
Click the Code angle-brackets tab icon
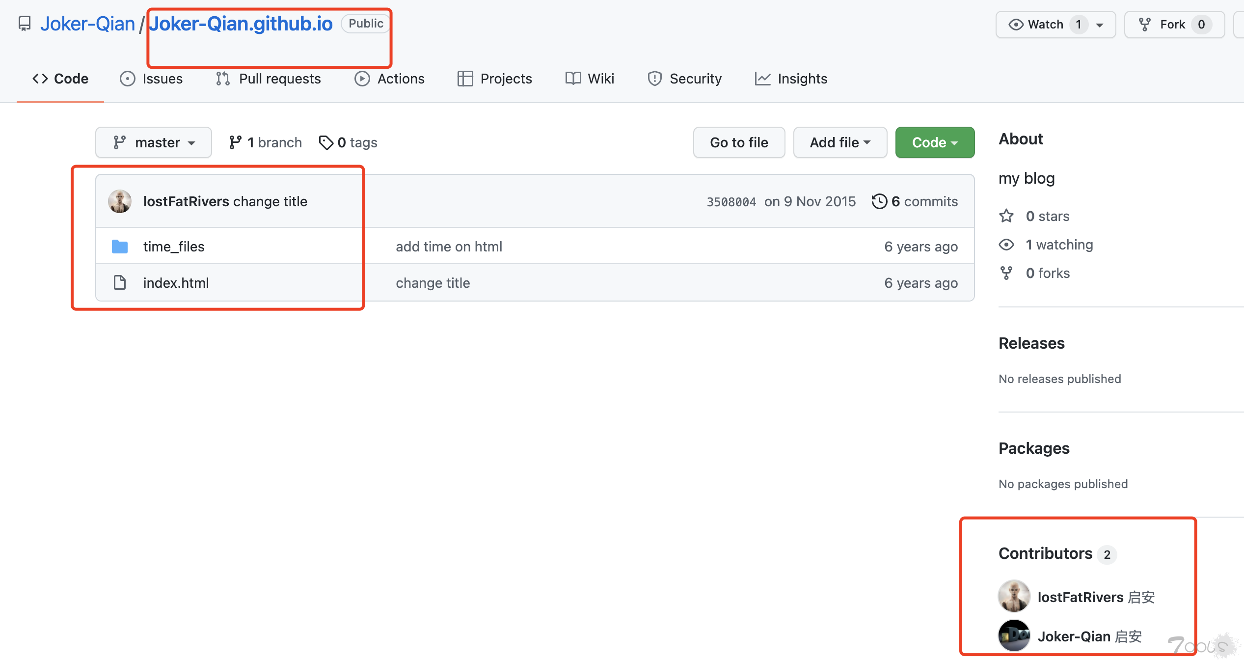click(x=40, y=79)
